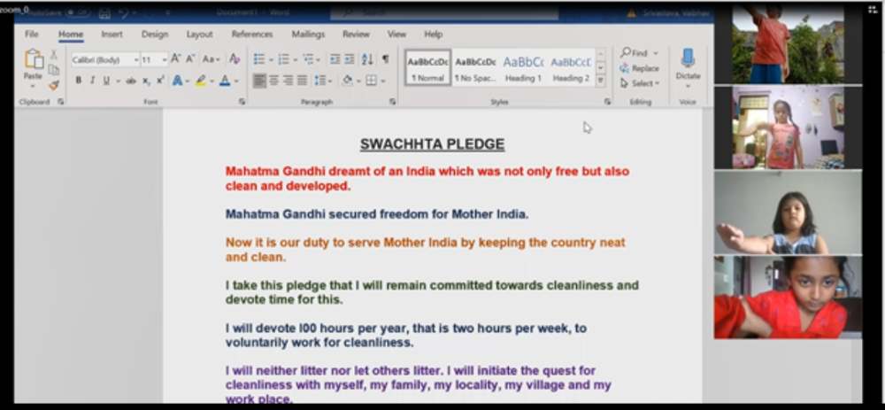The image size is (885, 410).
Task: Toggle Underline formatting
Action: (106, 81)
